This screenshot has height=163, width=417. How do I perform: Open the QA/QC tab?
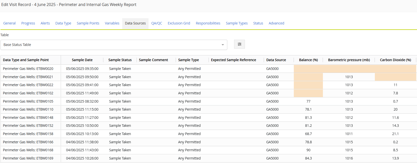point(157,23)
